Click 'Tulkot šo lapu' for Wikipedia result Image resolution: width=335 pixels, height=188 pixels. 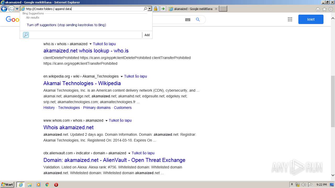[x=135, y=76]
